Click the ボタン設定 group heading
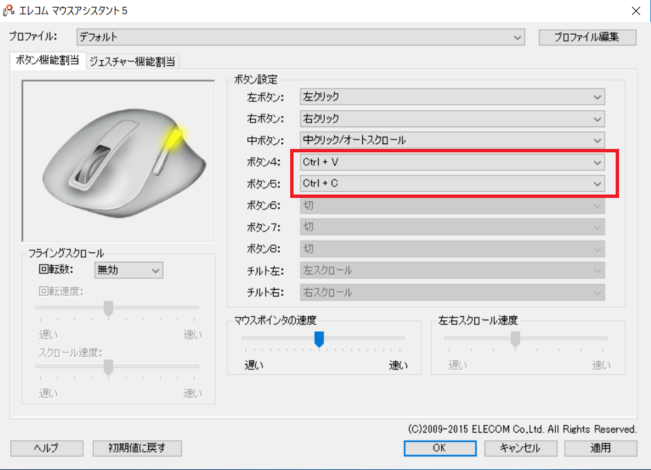The width and height of the screenshot is (651, 470). [256, 80]
